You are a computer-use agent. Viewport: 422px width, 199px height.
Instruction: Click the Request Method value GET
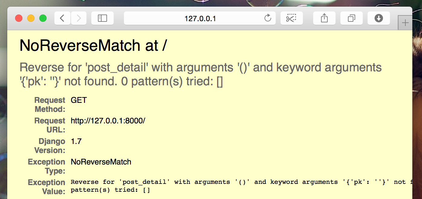pos(79,100)
